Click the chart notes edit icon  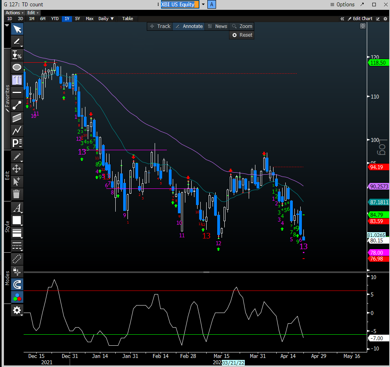378,19
